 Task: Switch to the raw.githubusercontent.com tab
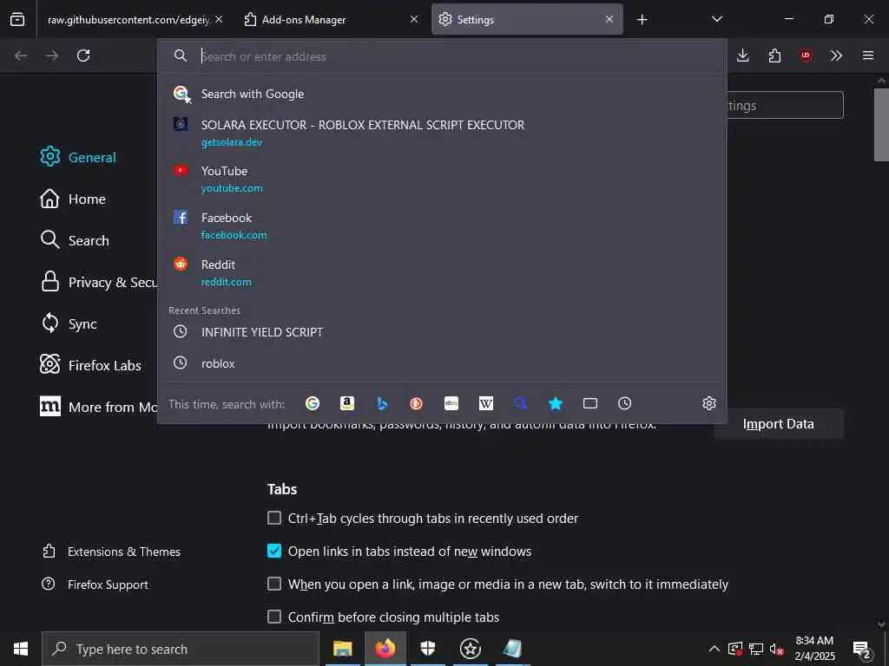(128, 20)
